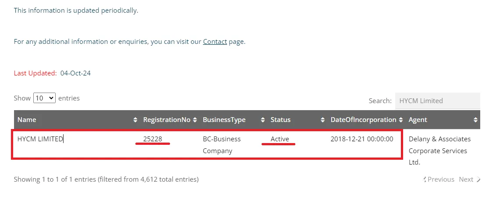Click the Next pagination chevron
The width and height of the screenshot is (496, 208).
478,179
